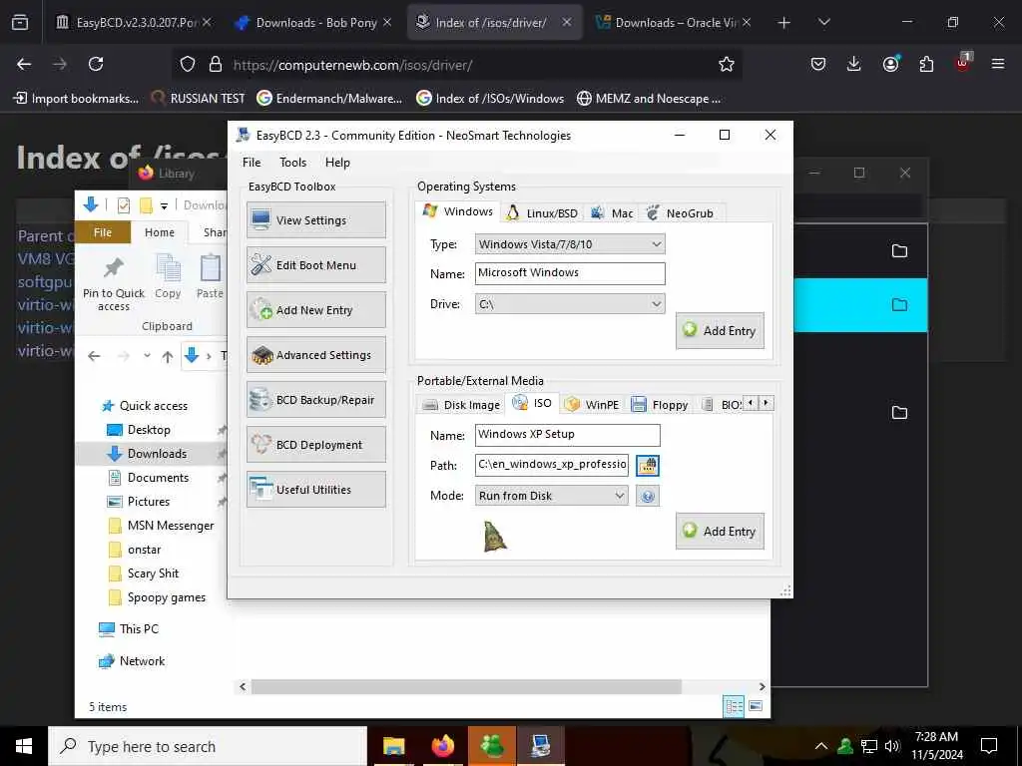This screenshot has width=1022, height=766.
Task: Expand the Mode dropdown Run from Disk
Action: (551, 496)
